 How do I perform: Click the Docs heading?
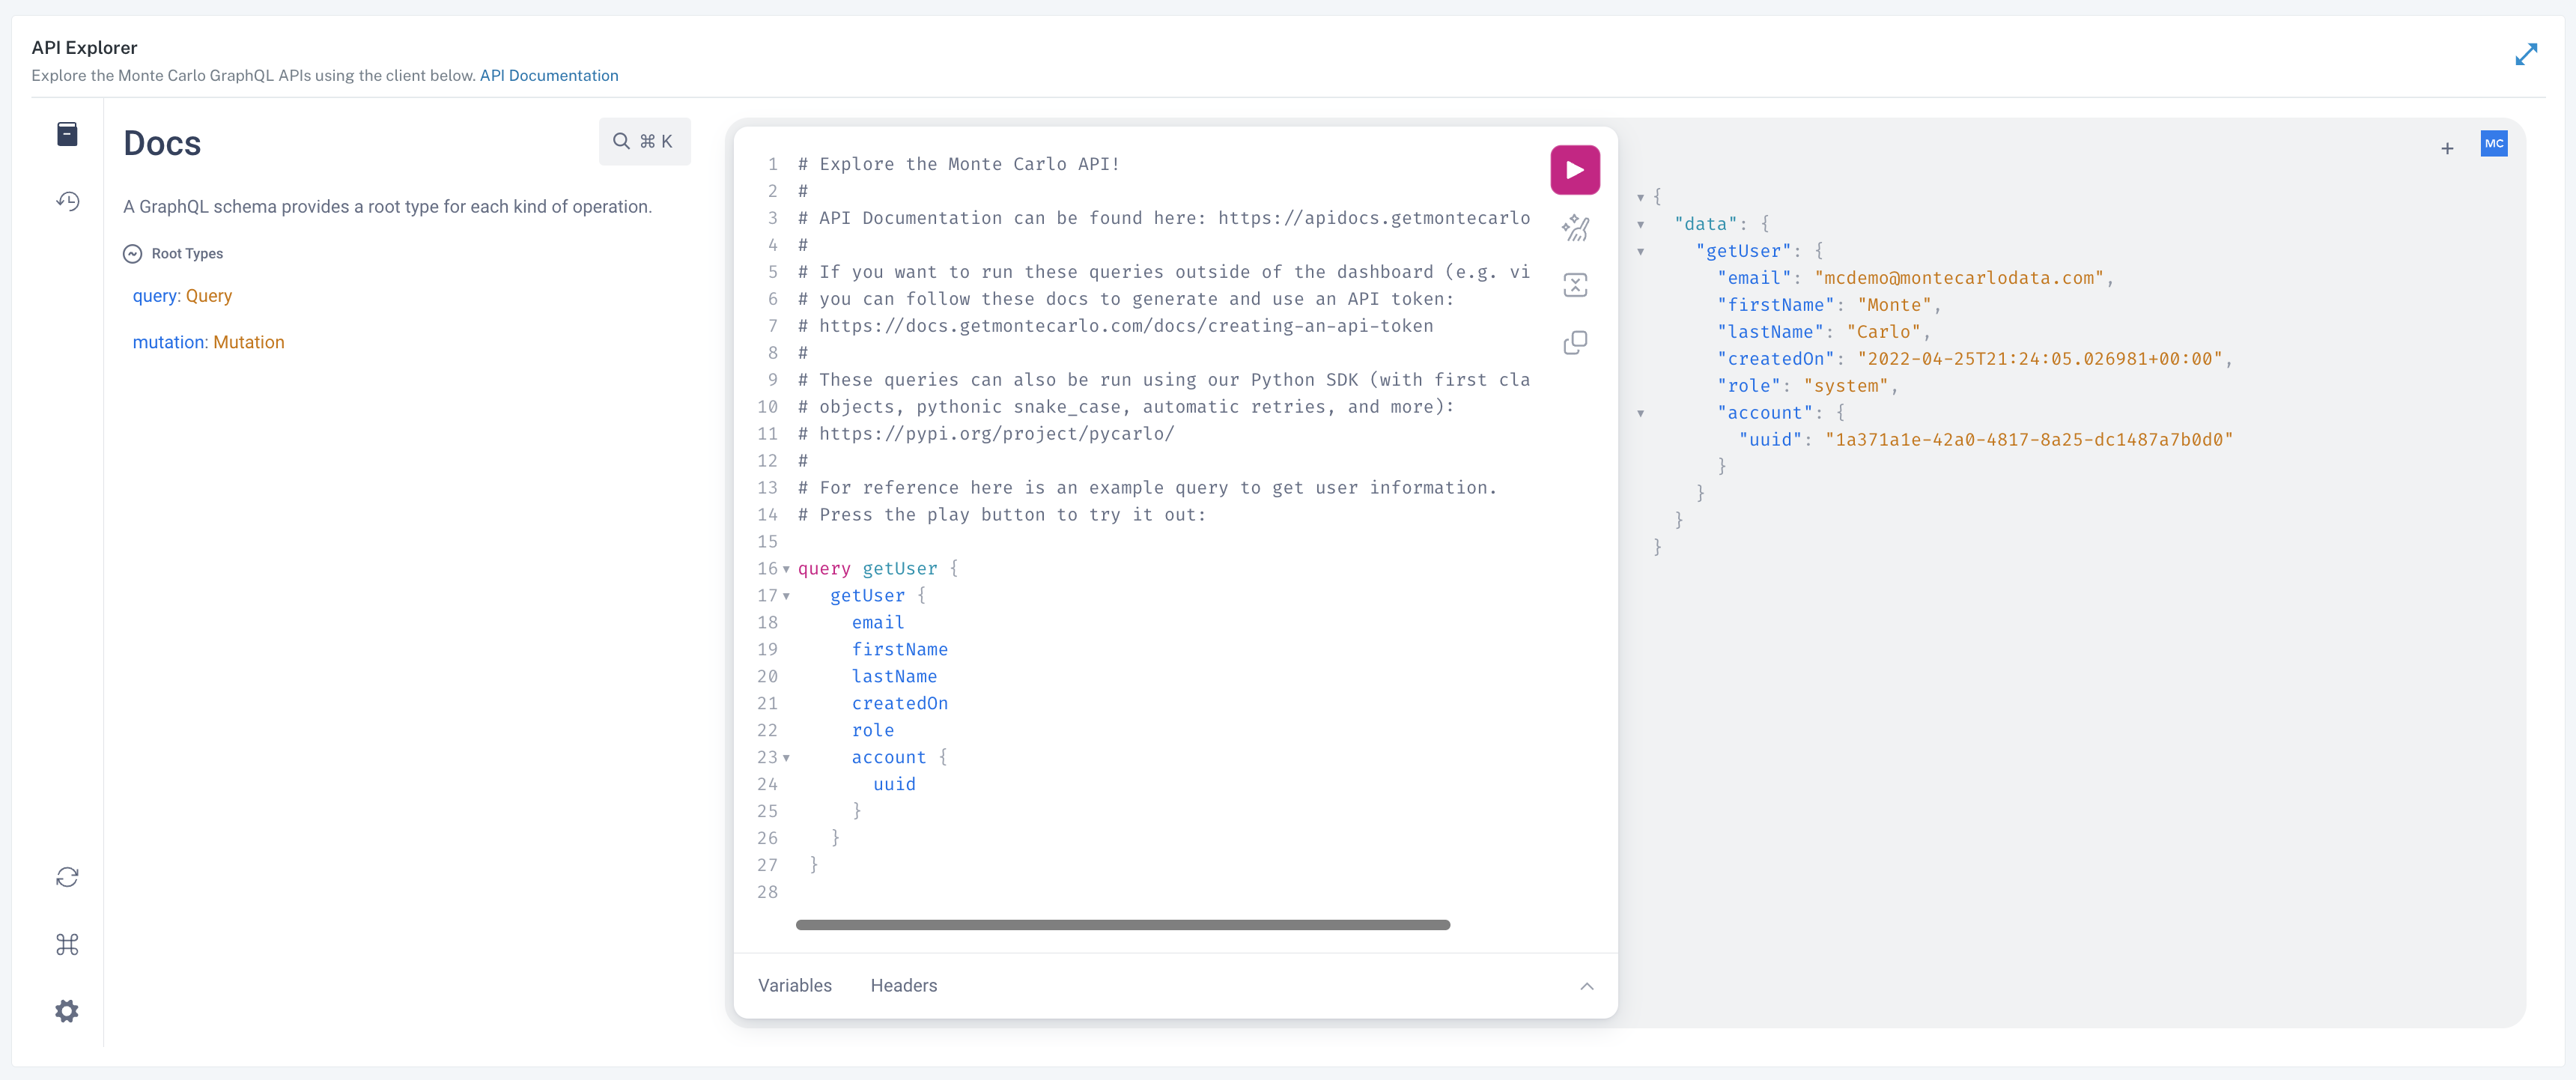pyautogui.click(x=162, y=144)
